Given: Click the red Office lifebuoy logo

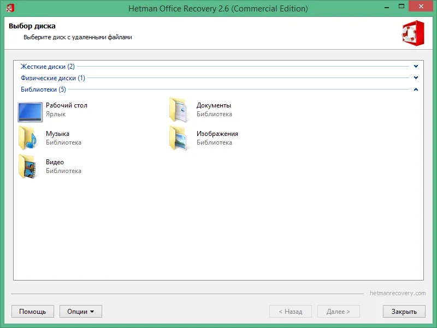Looking at the screenshot, I should coord(413,33).
